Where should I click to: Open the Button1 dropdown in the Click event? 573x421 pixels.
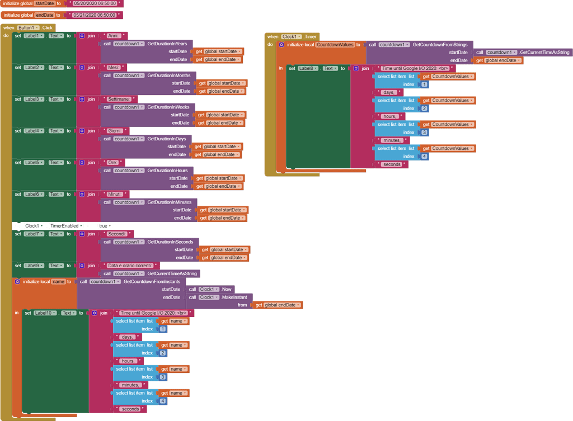(x=29, y=27)
